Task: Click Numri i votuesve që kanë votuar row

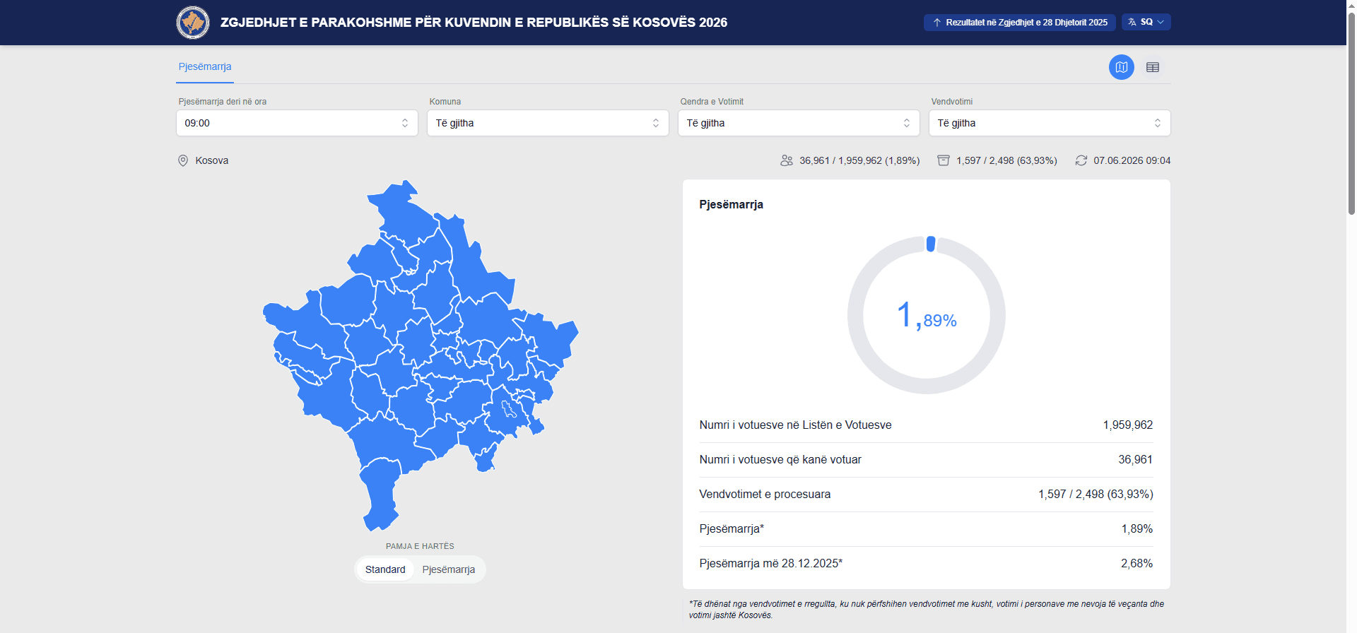Action: 927,460
